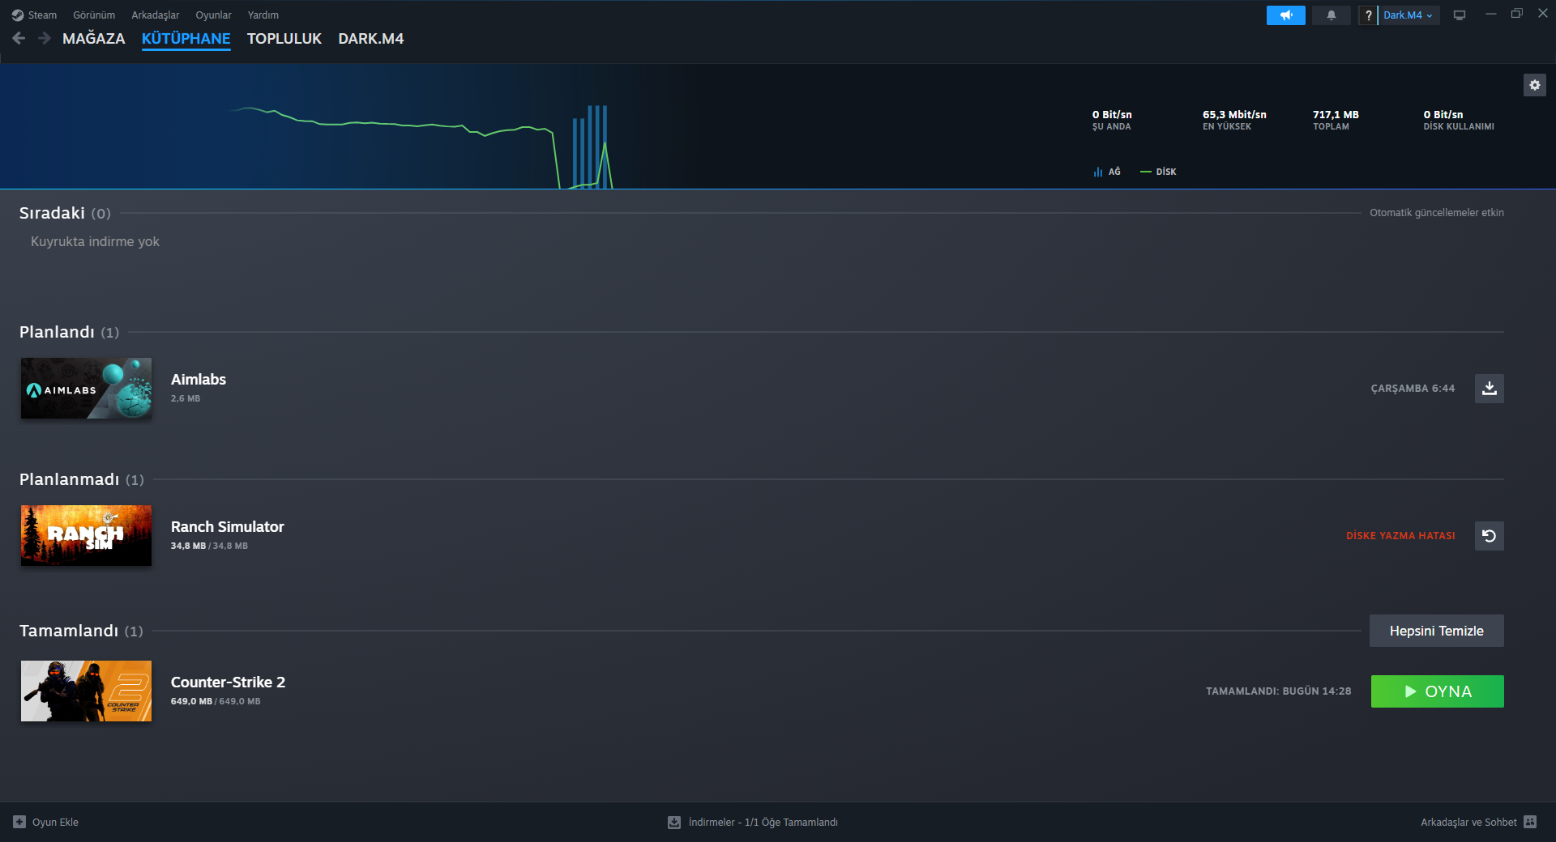The image size is (1556, 842).
Task: Click the Planlanmadı section heading
Action: tap(70, 479)
